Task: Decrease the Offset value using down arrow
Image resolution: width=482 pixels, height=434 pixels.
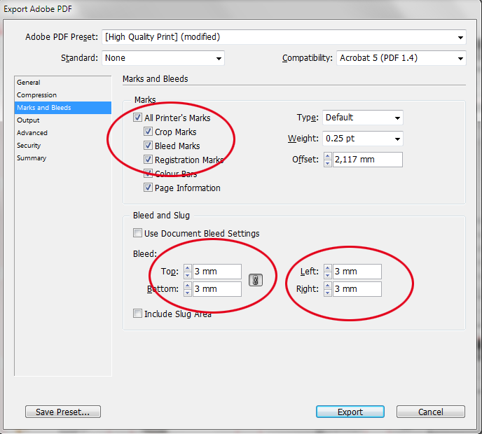Action: click(x=328, y=163)
